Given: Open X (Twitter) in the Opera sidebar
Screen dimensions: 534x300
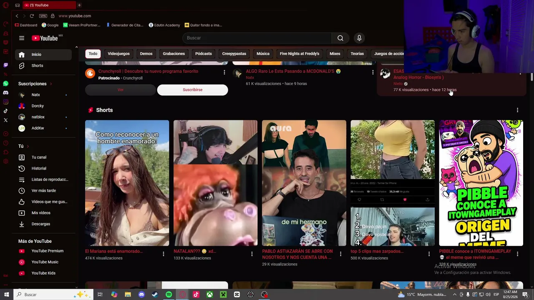Looking at the screenshot, I should pyautogui.click(x=5, y=120).
